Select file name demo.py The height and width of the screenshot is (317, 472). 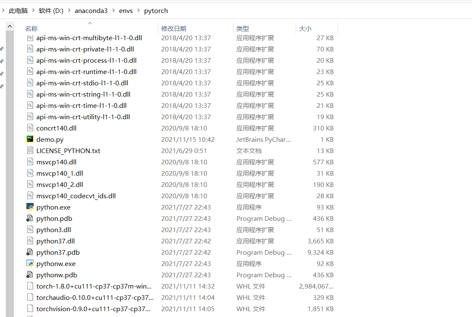pos(50,140)
